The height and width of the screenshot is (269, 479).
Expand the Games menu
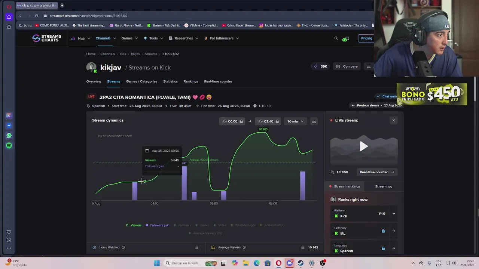click(x=129, y=38)
